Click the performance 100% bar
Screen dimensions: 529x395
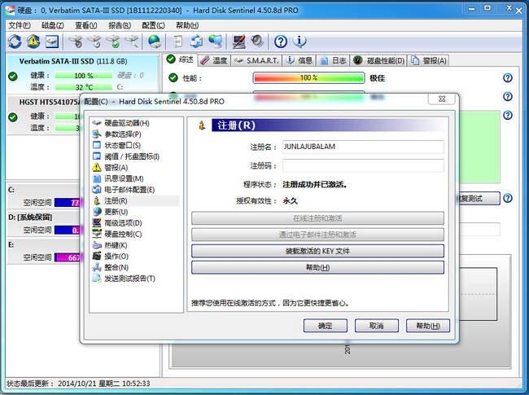click(x=308, y=78)
